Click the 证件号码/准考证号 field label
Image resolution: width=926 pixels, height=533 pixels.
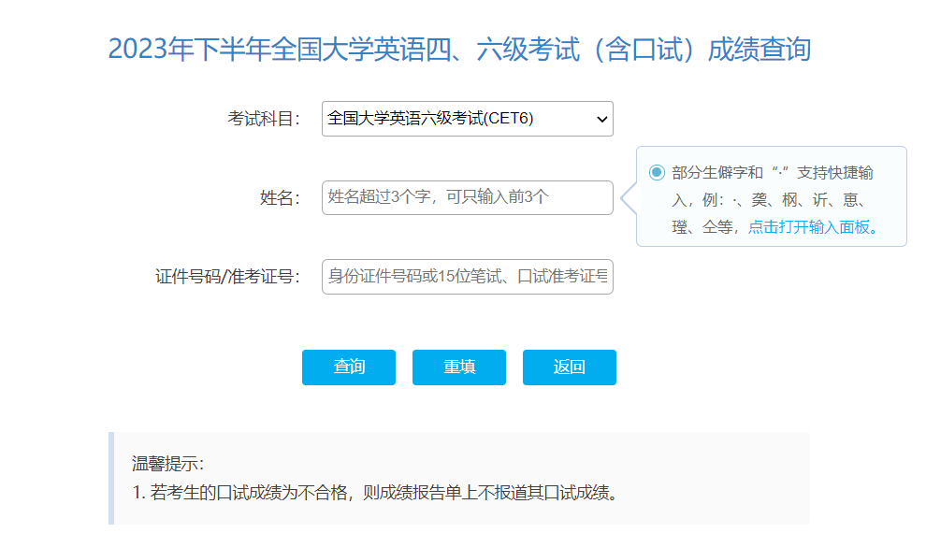227,277
